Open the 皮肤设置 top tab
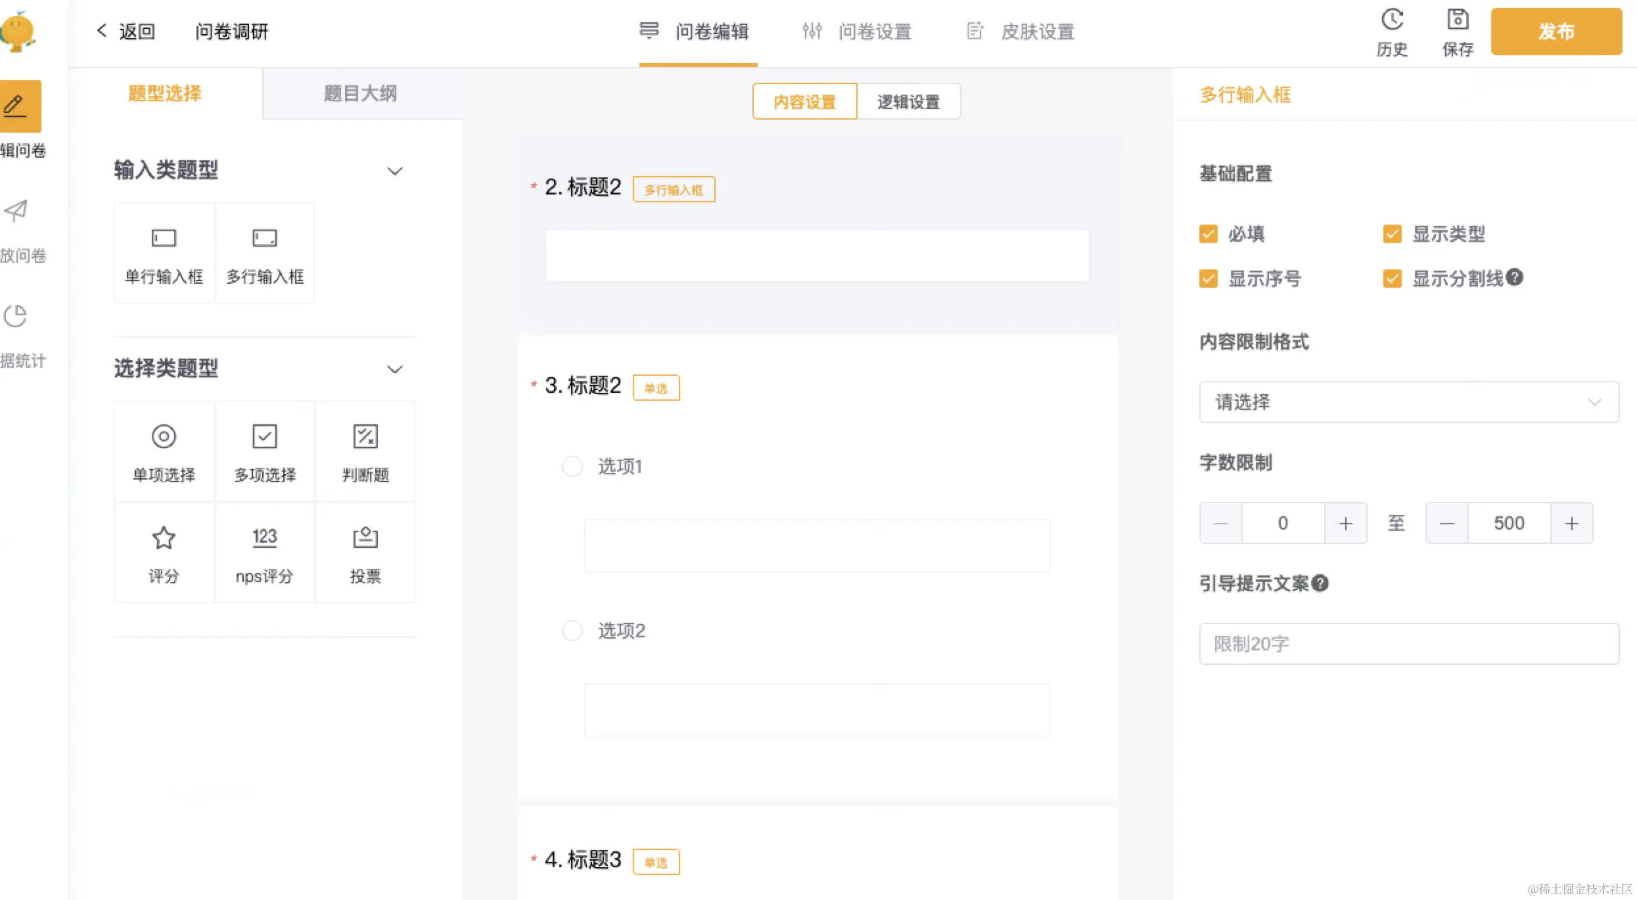 click(1019, 31)
